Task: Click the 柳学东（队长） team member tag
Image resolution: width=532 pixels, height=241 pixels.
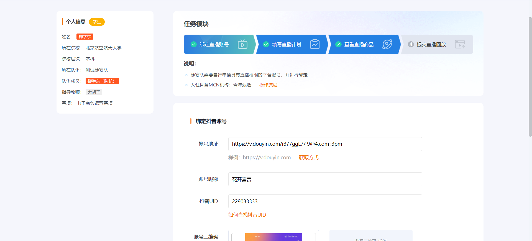Action: [102, 81]
